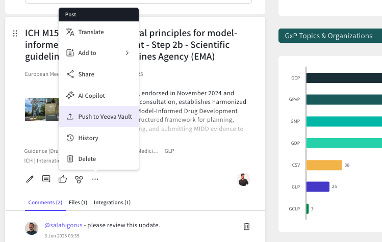Expand the Add to submenu arrow
Viewport: 382px width, 242px height.
pos(127,53)
